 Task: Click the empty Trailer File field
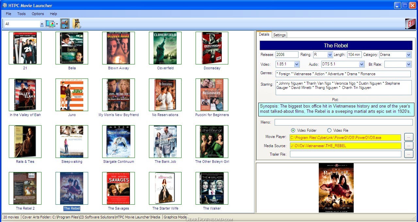[x=346, y=154]
